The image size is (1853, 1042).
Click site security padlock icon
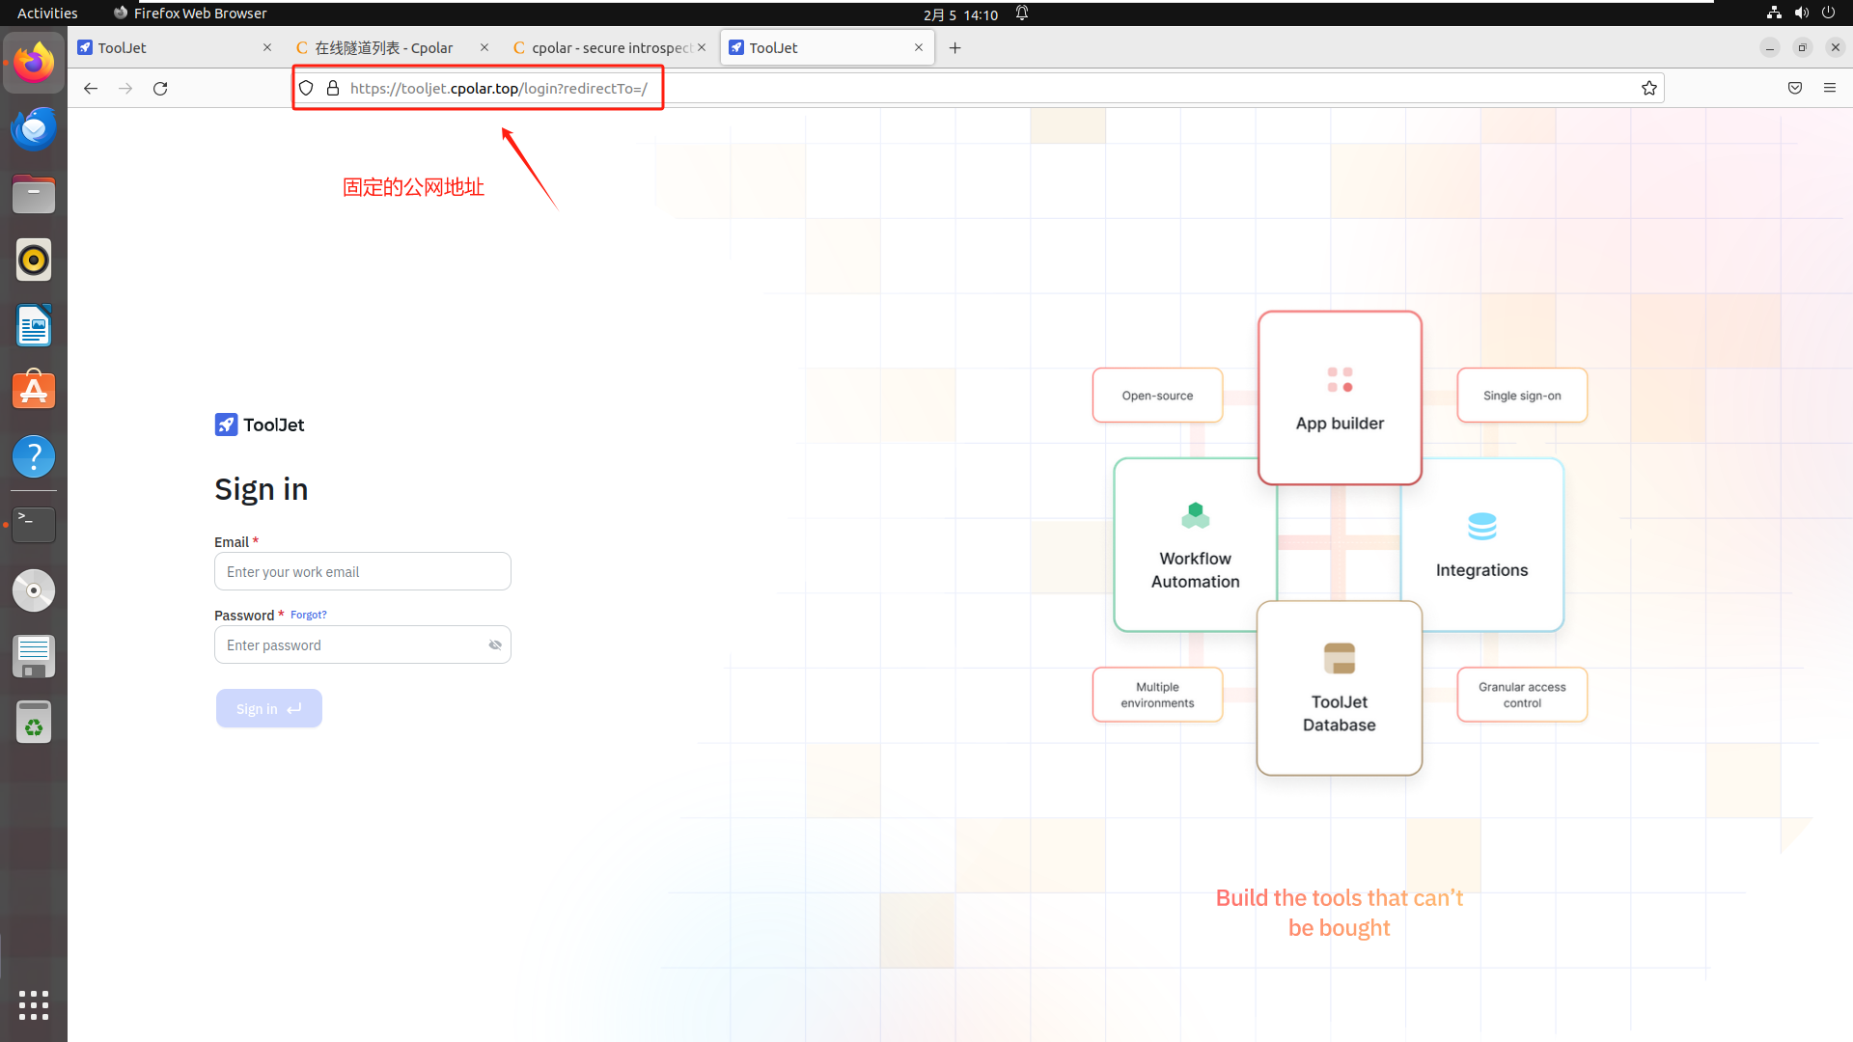(333, 88)
